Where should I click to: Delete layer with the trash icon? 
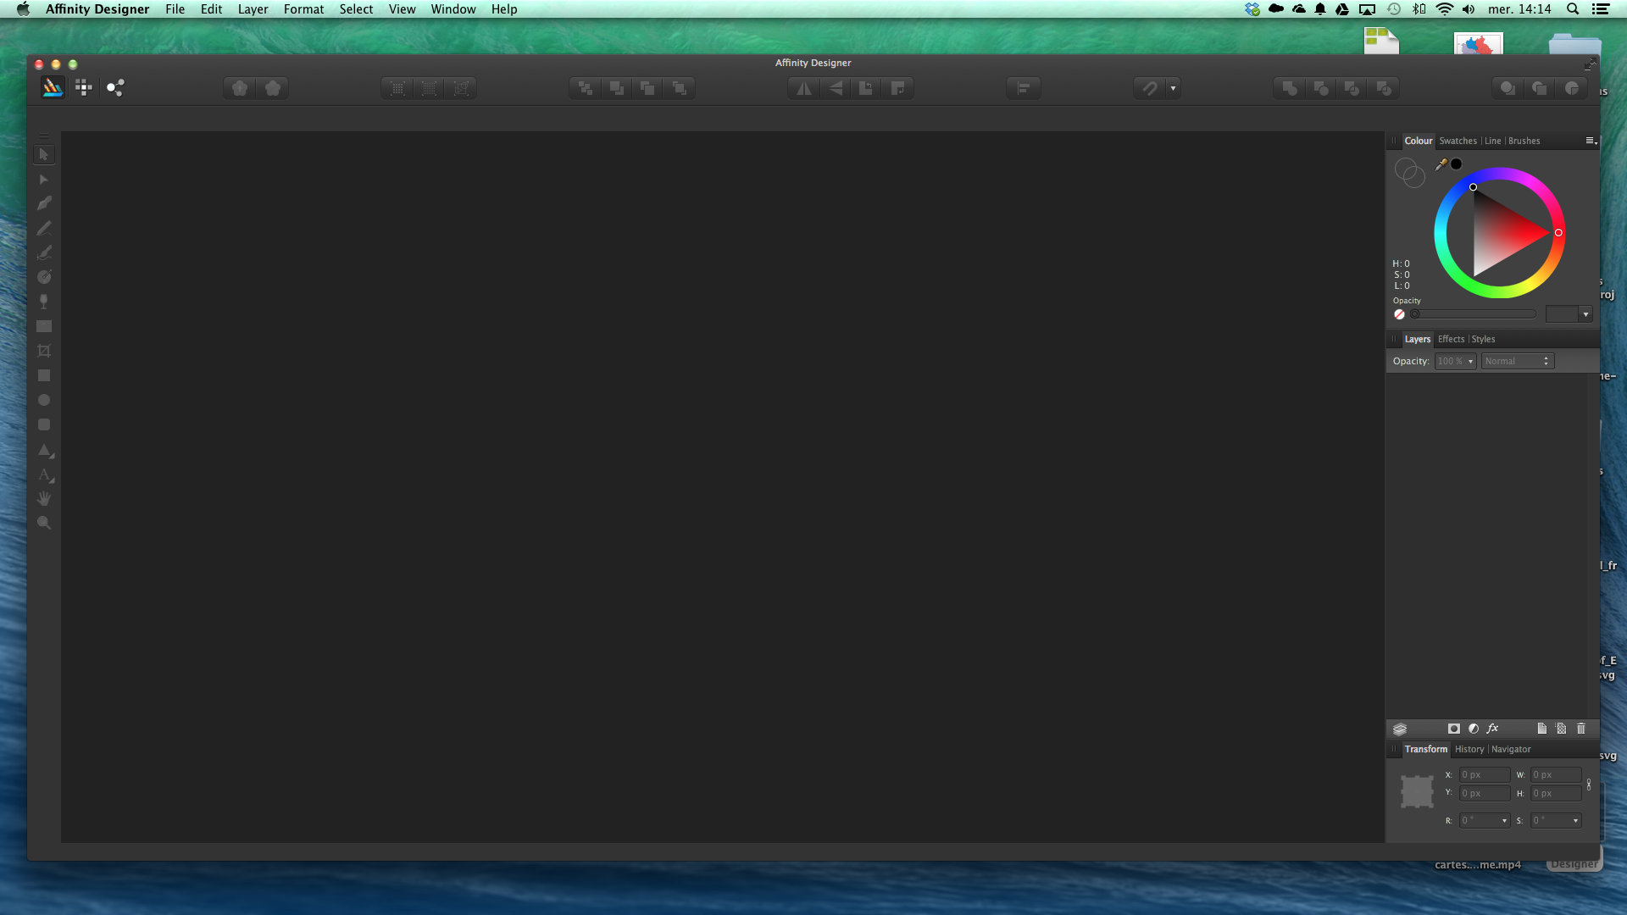coord(1581,729)
